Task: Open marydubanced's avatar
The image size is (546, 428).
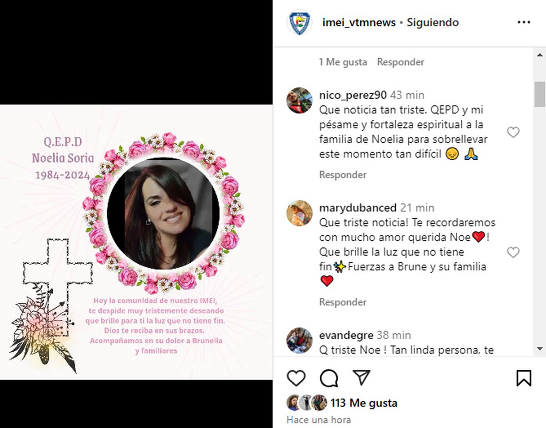Action: pyautogui.click(x=299, y=213)
